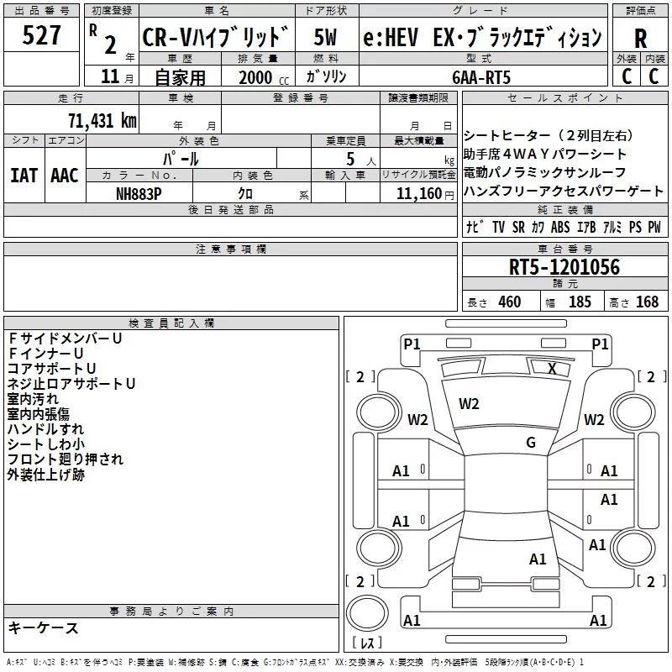Click the X mark on the car diagram
This screenshot has height=672, width=672.
pos(552,368)
